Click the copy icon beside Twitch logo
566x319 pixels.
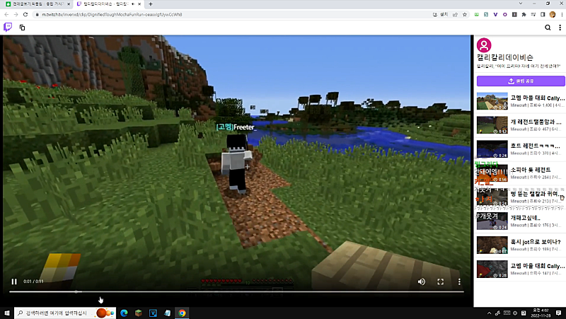click(22, 28)
